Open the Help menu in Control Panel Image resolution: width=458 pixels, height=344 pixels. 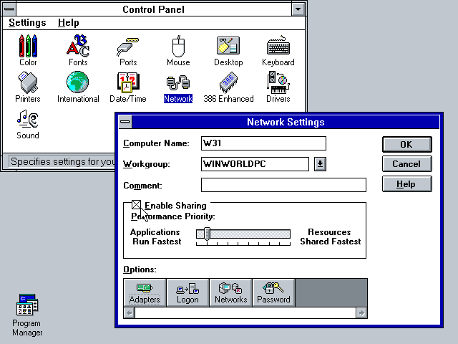(69, 22)
